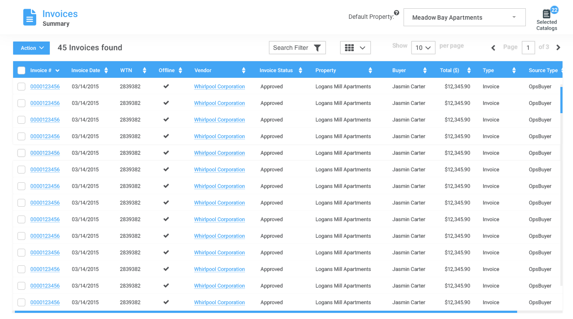The width and height of the screenshot is (573, 319).
Task: Open Whirlpool Corporation link in the top row
Action: 220,87
